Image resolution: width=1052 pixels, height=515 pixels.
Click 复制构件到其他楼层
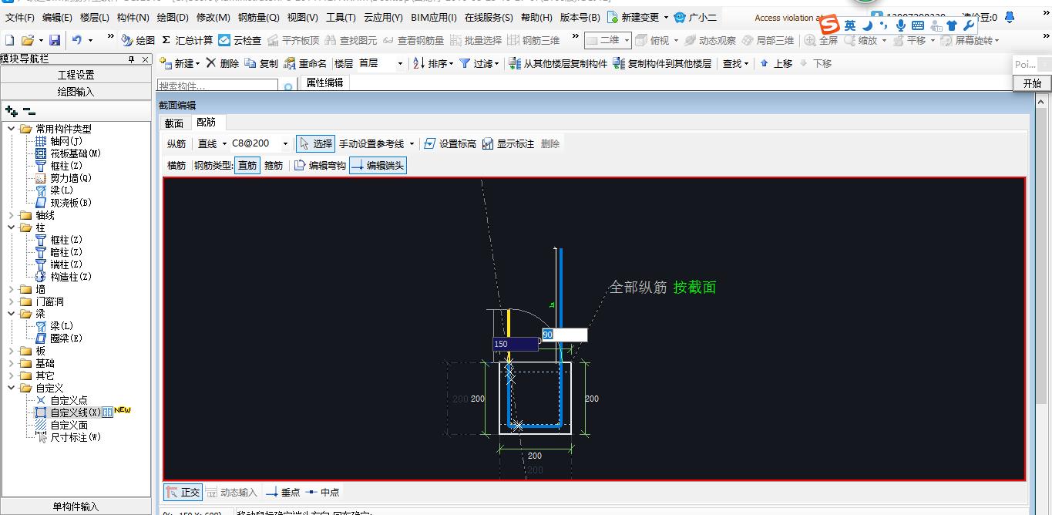click(662, 63)
